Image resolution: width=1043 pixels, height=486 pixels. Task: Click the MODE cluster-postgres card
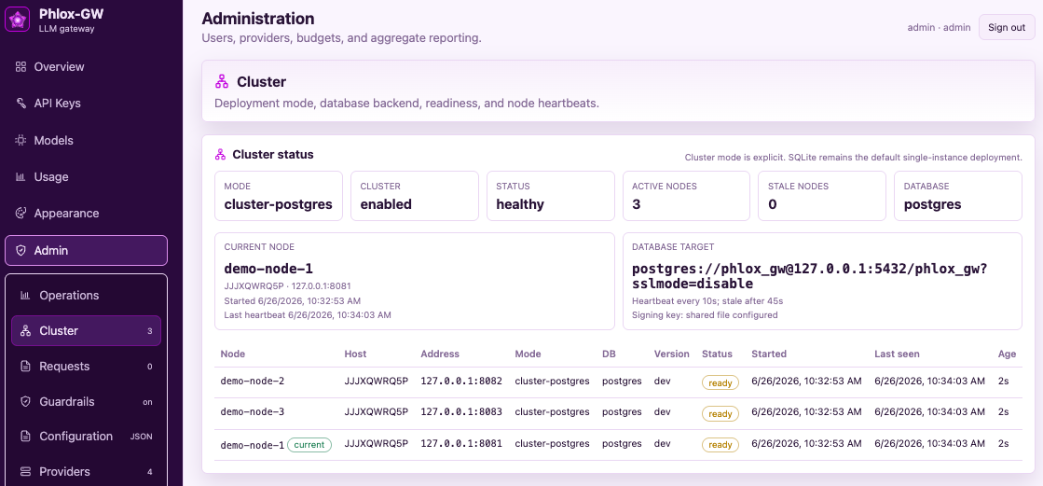point(279,196)
